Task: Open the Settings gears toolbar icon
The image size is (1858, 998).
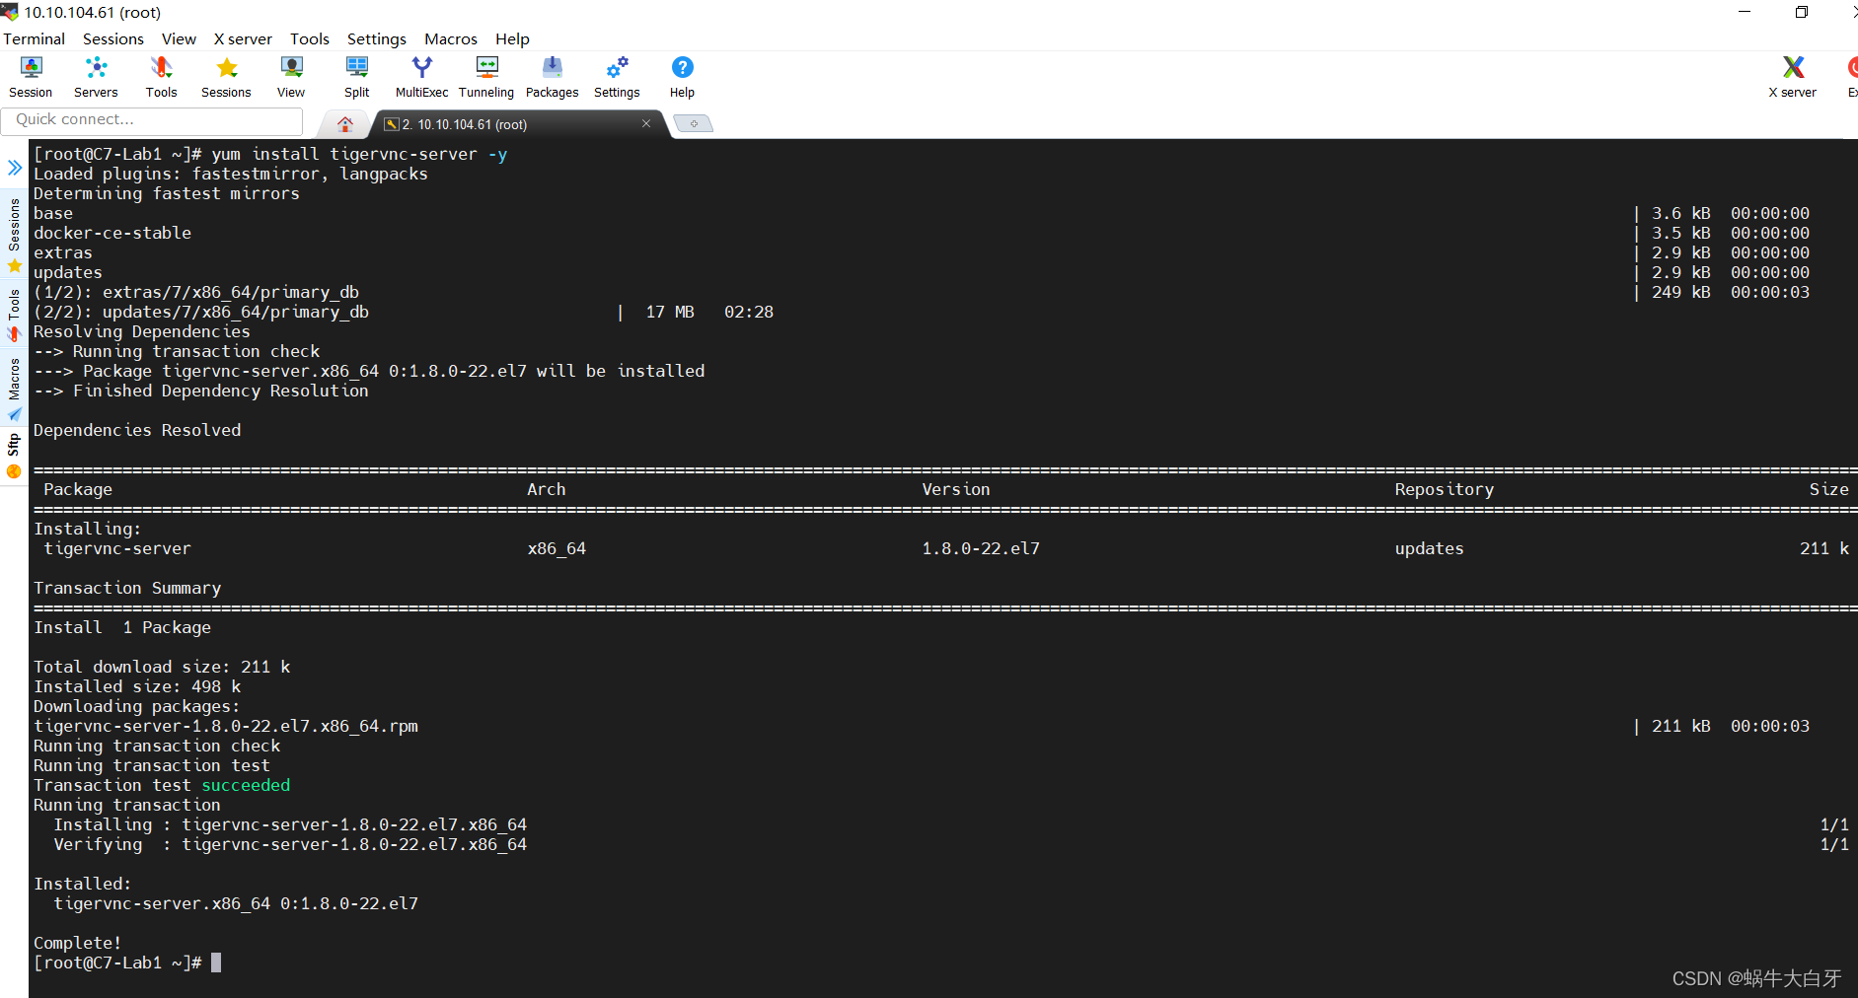Action: click(617, 77)
